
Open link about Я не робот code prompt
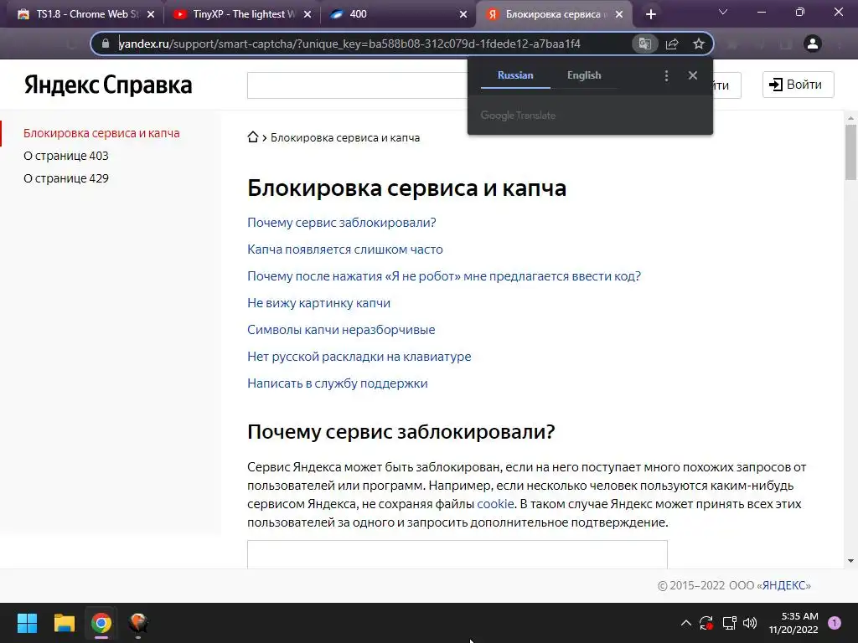(x=444, y=276)
